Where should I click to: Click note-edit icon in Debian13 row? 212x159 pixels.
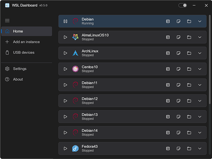click(x=178, y=117)
